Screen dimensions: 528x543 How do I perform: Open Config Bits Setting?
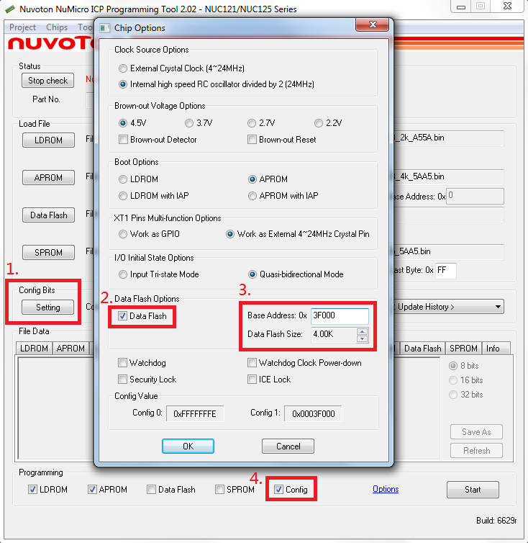(x=47, y=308)
